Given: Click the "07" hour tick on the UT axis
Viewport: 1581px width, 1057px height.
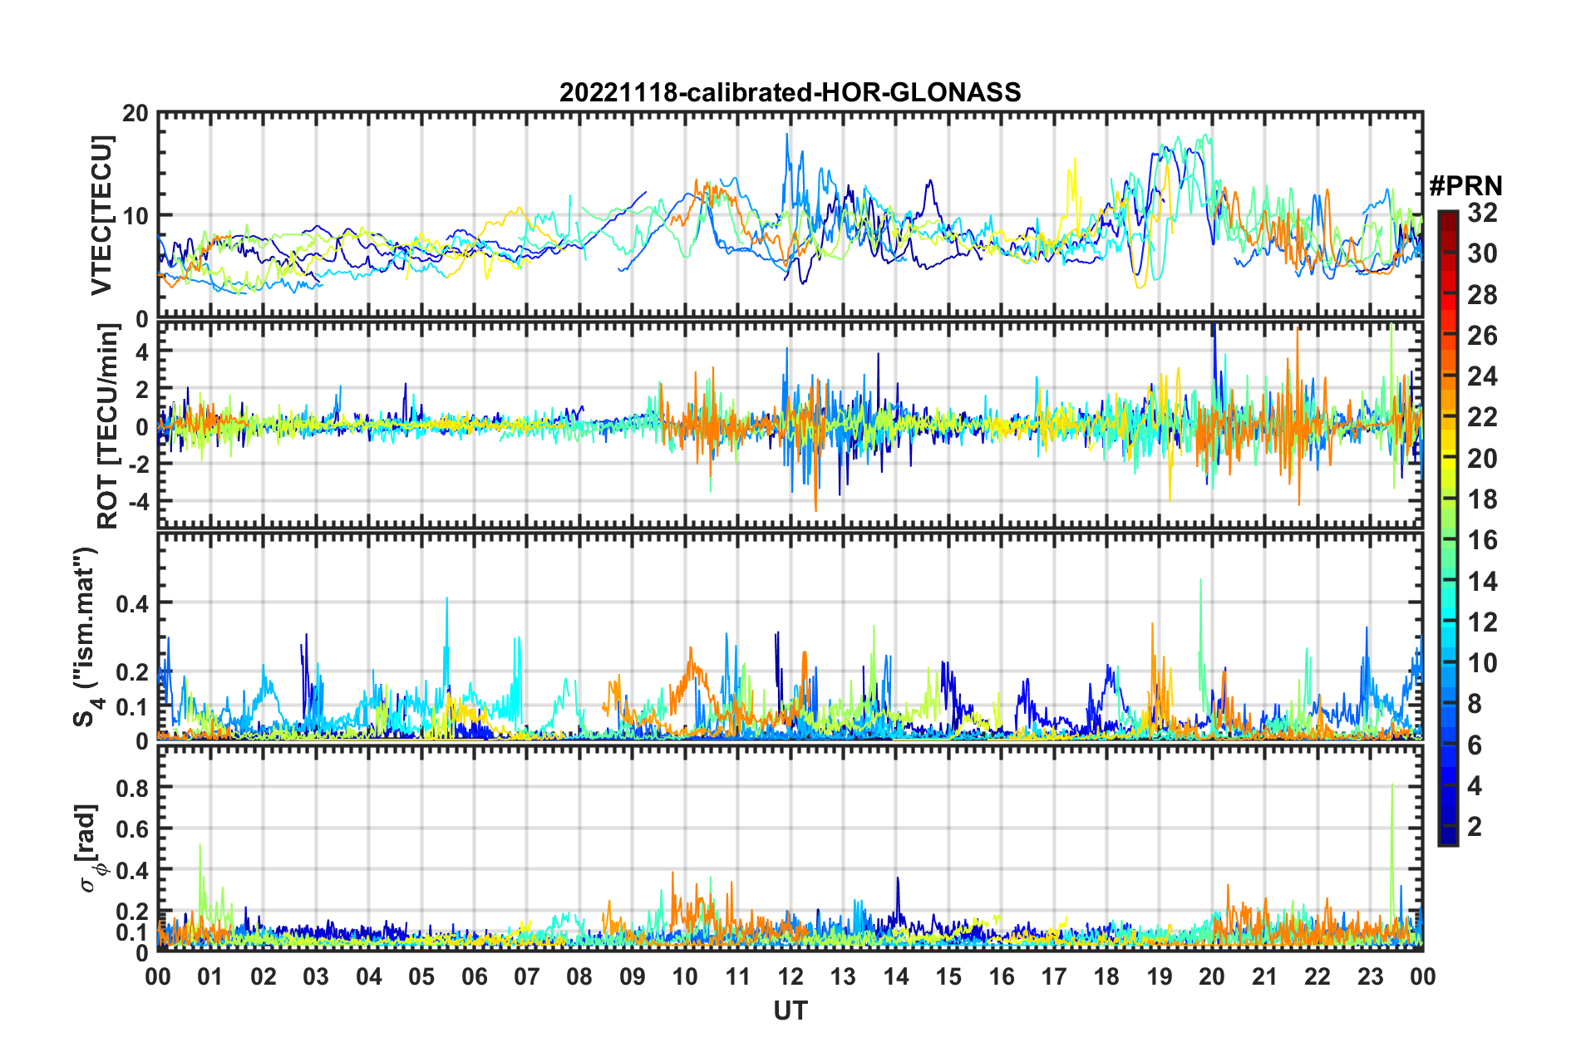Looking at the screenshot, I should pyautogui.click(x=527, y=976).
